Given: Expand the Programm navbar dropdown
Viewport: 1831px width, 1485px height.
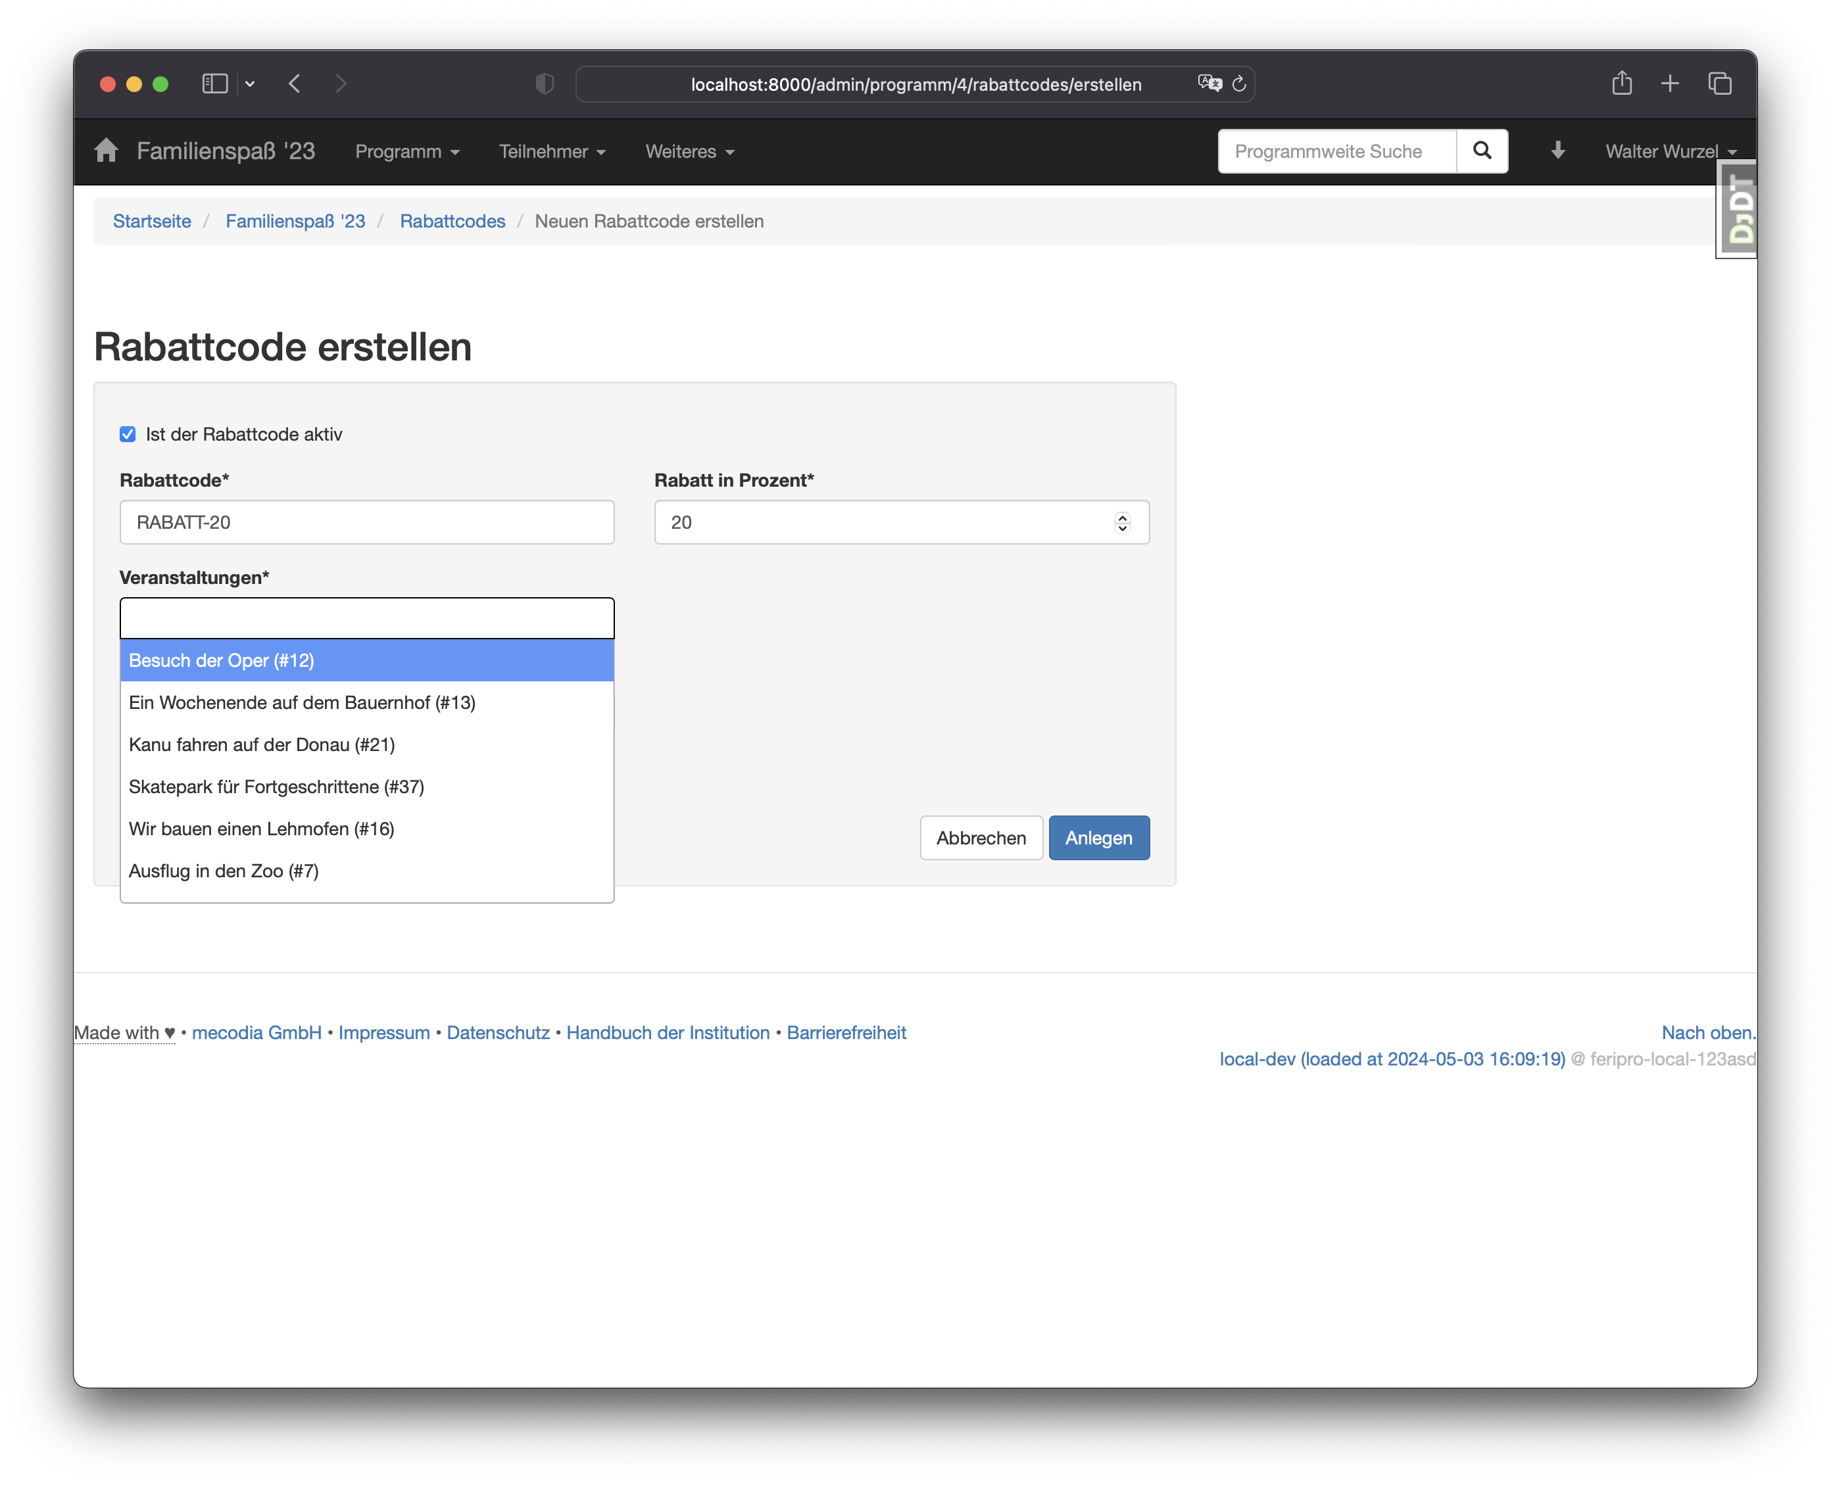Looking at the screenshot, I should coord(407,151).
